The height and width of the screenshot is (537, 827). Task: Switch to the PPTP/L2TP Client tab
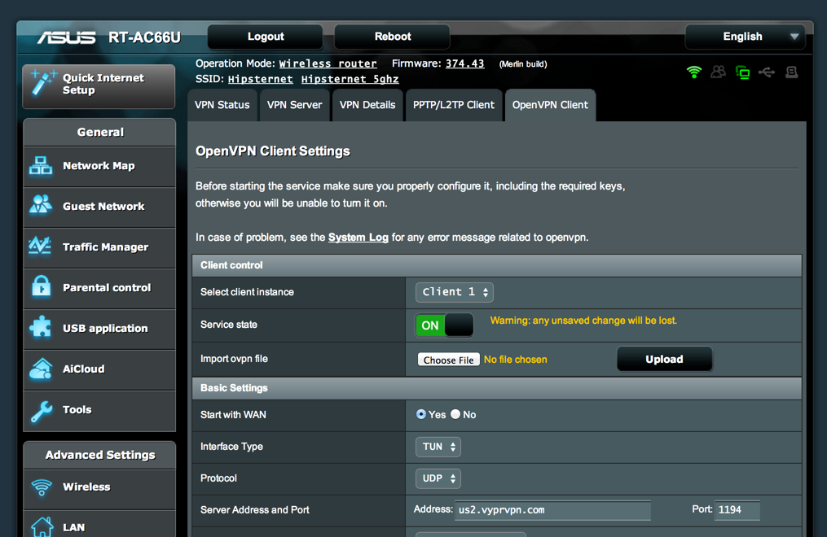454,105
